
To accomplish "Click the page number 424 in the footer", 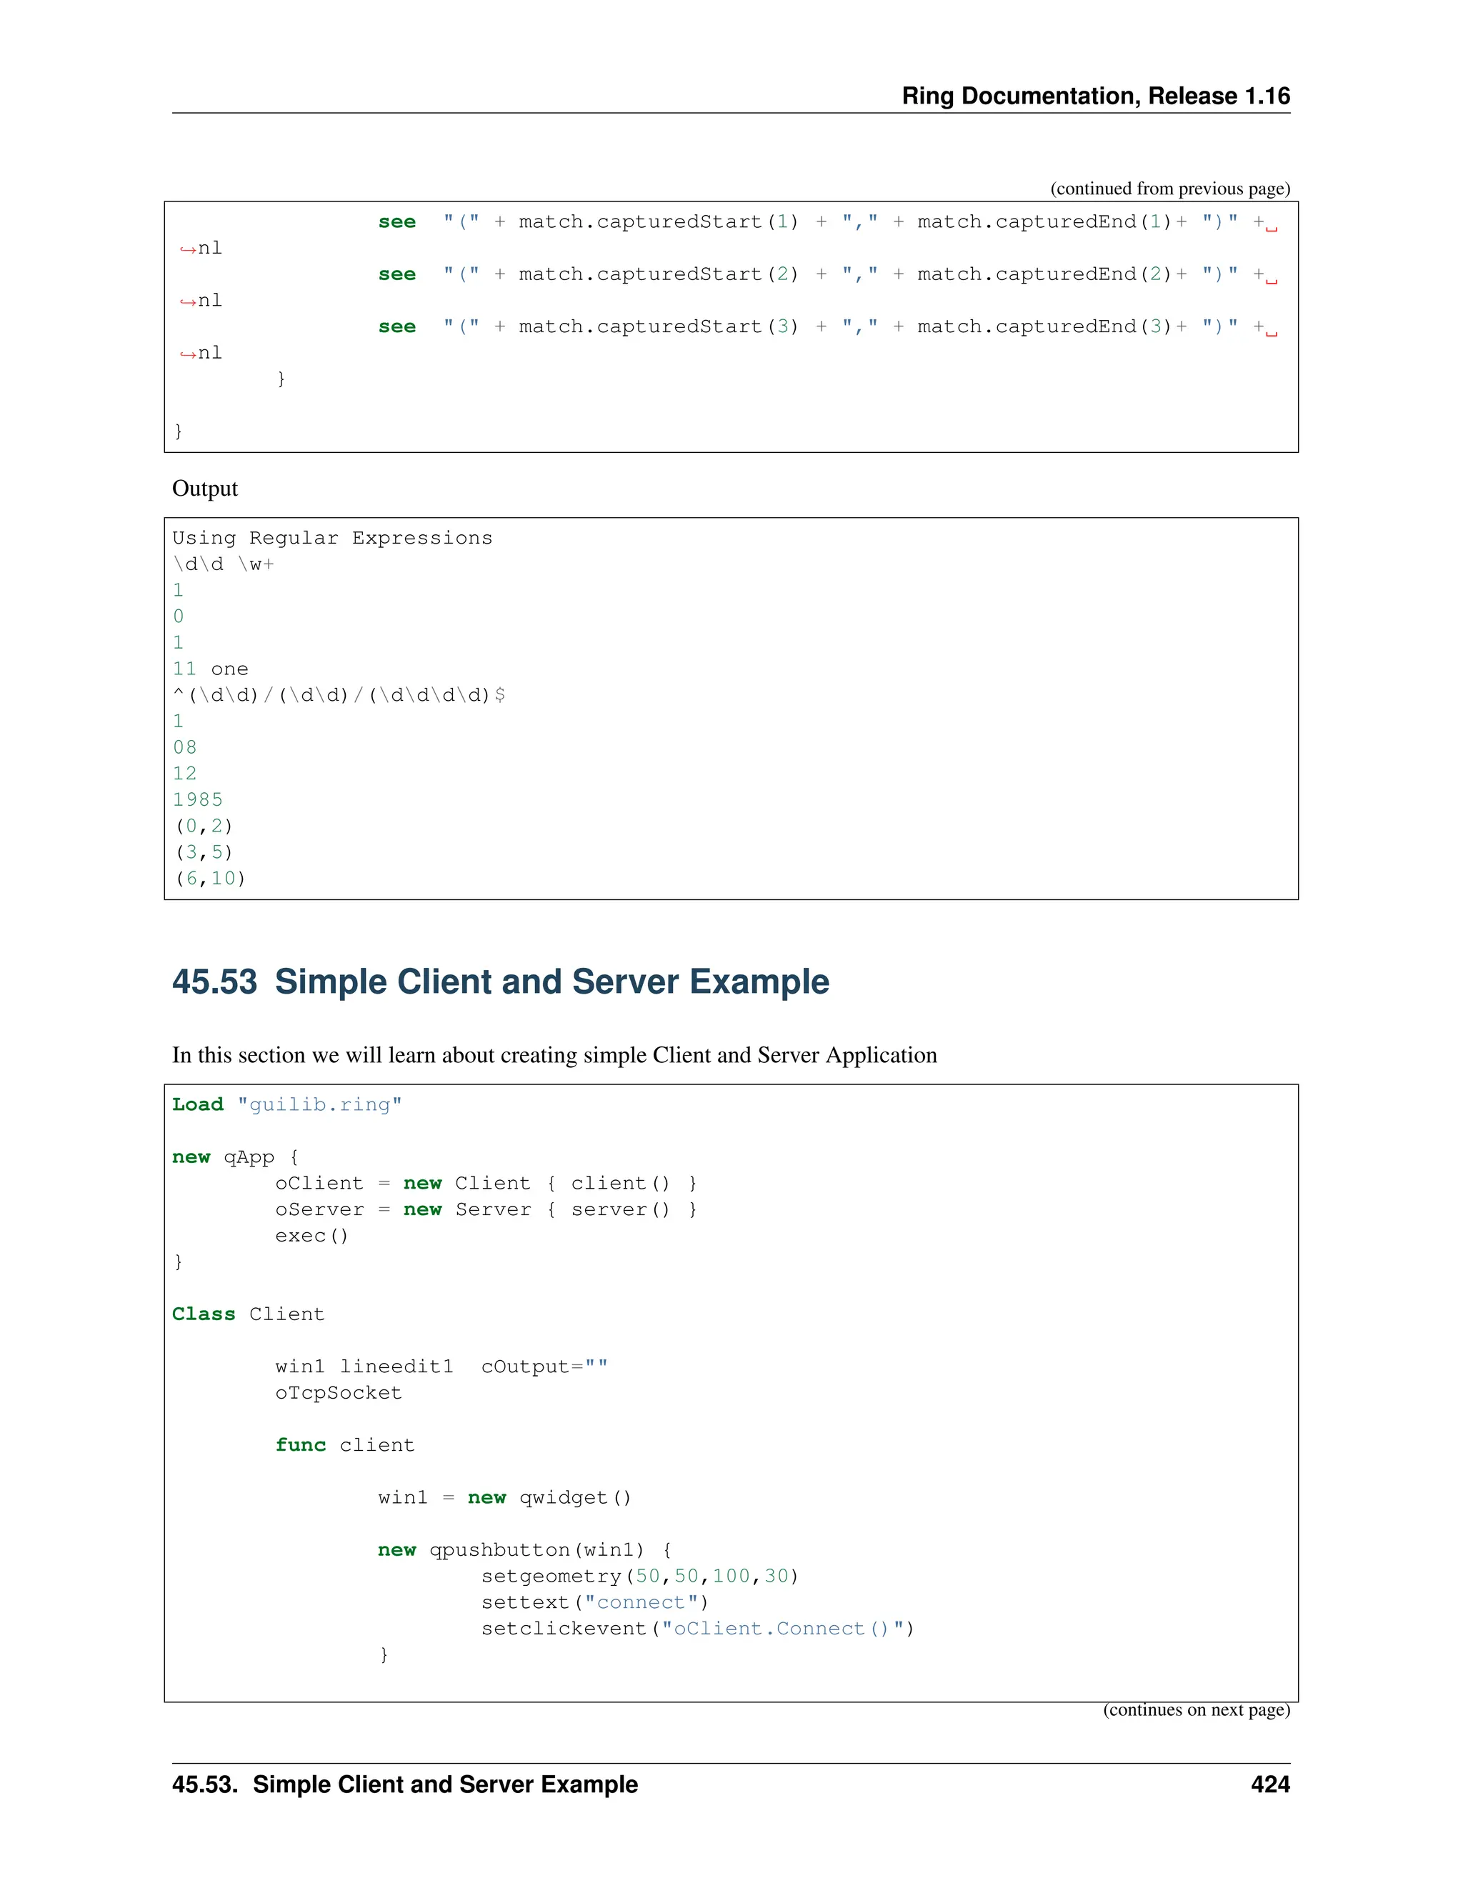I will (1269, 1784).
